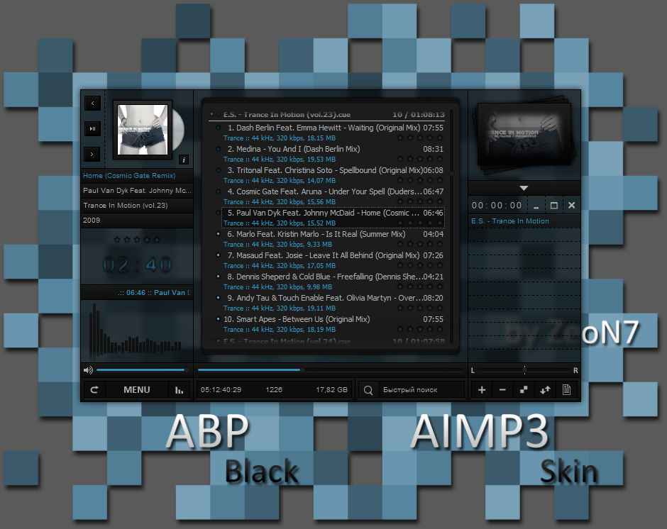Select track '2. Medina - You And I'
667x529 pixels.
point(333,153)
